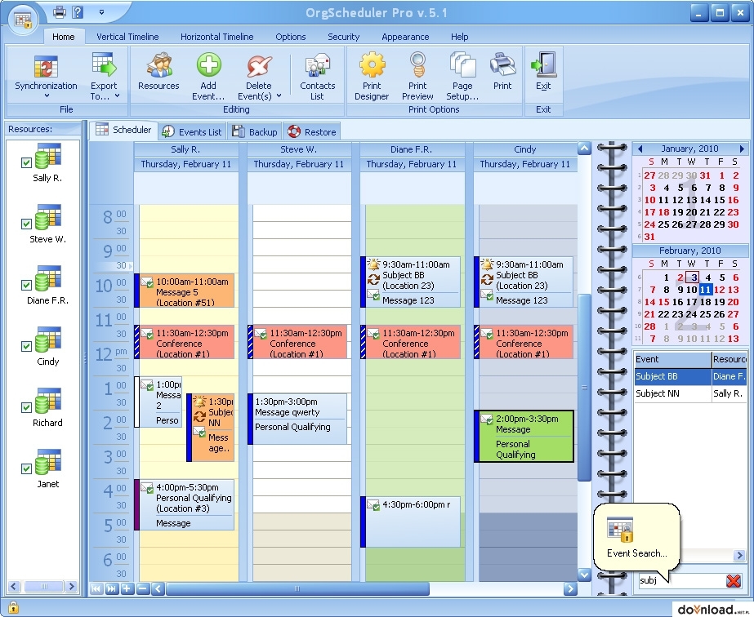Switch to the Restore tab
This screenshot has height=617, width=754.
312,131
